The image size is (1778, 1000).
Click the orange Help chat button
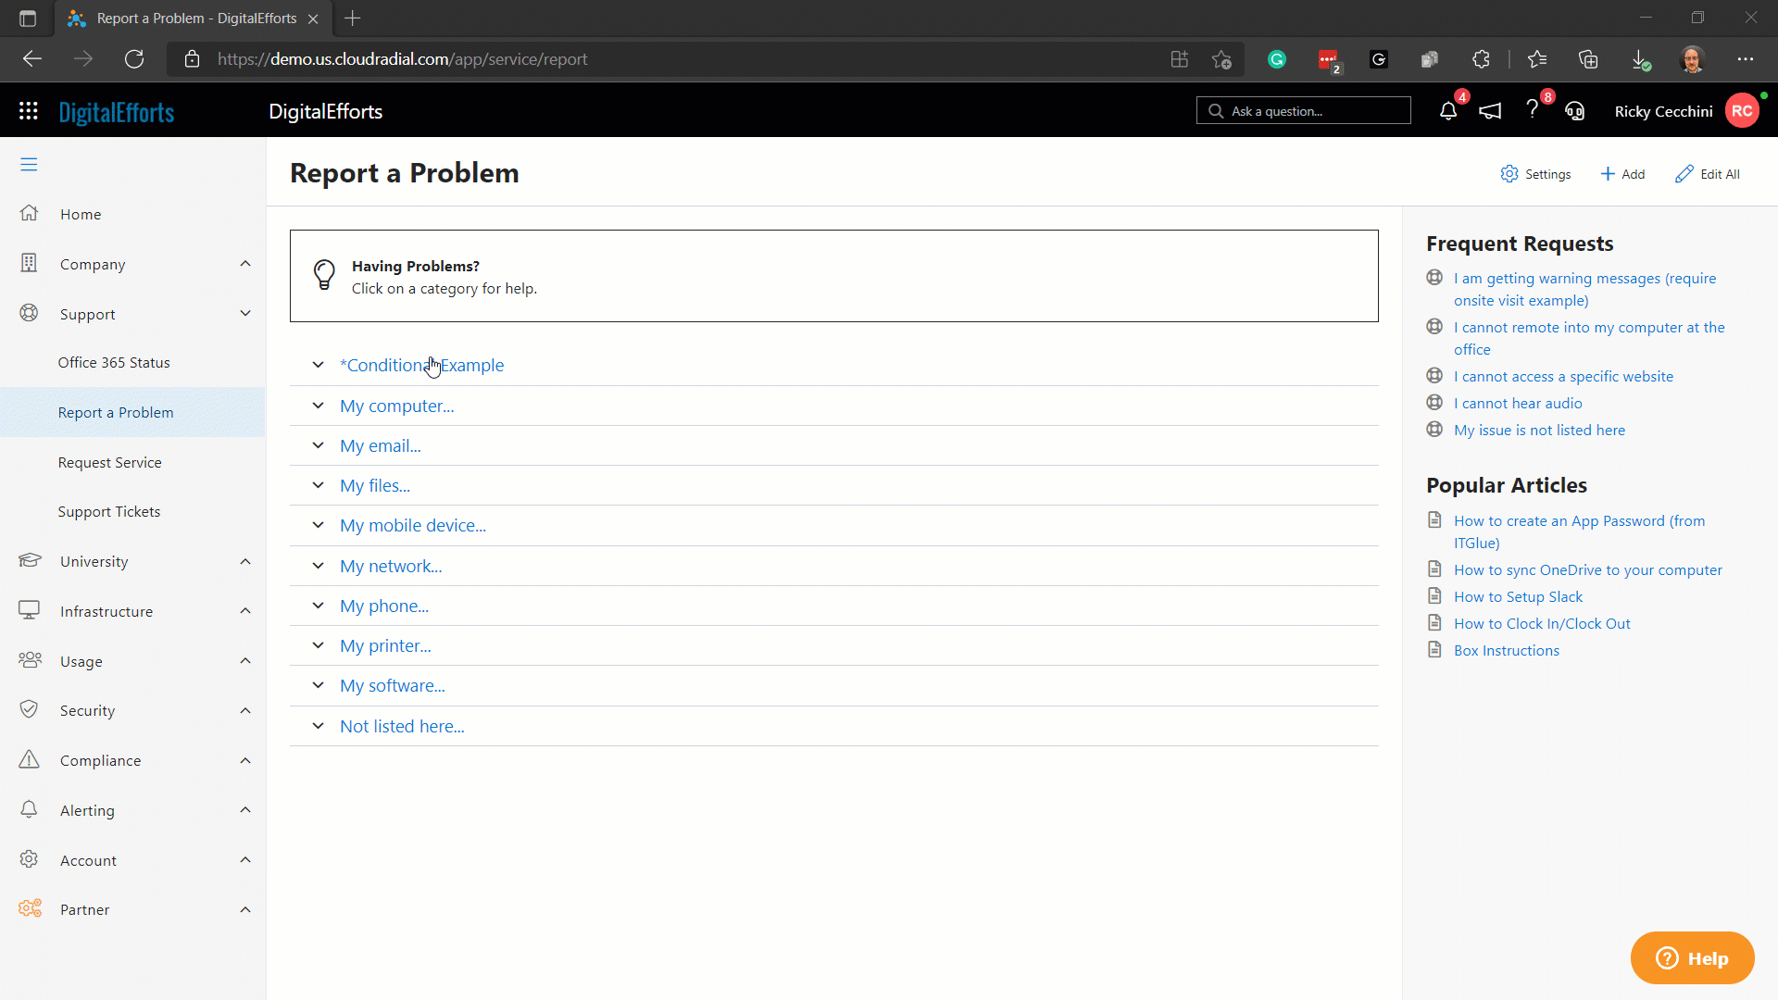tap(1692, 958)
